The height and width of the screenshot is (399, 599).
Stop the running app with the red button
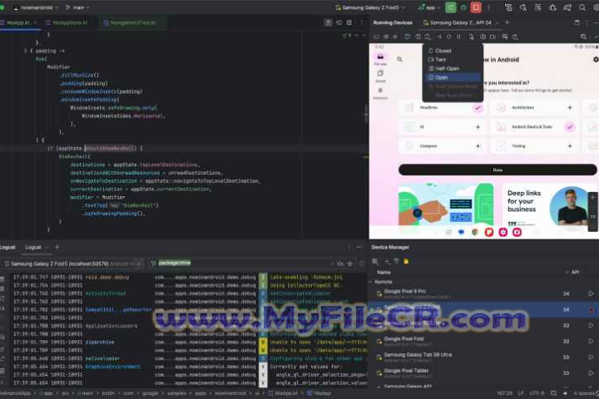click(x=476, y=7)
